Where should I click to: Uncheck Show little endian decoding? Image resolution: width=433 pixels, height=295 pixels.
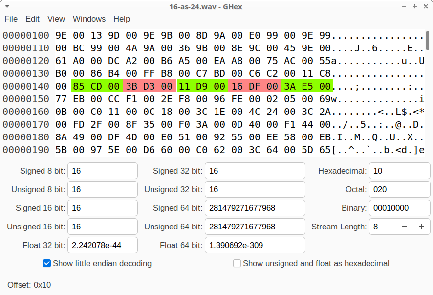coord(47,263)
